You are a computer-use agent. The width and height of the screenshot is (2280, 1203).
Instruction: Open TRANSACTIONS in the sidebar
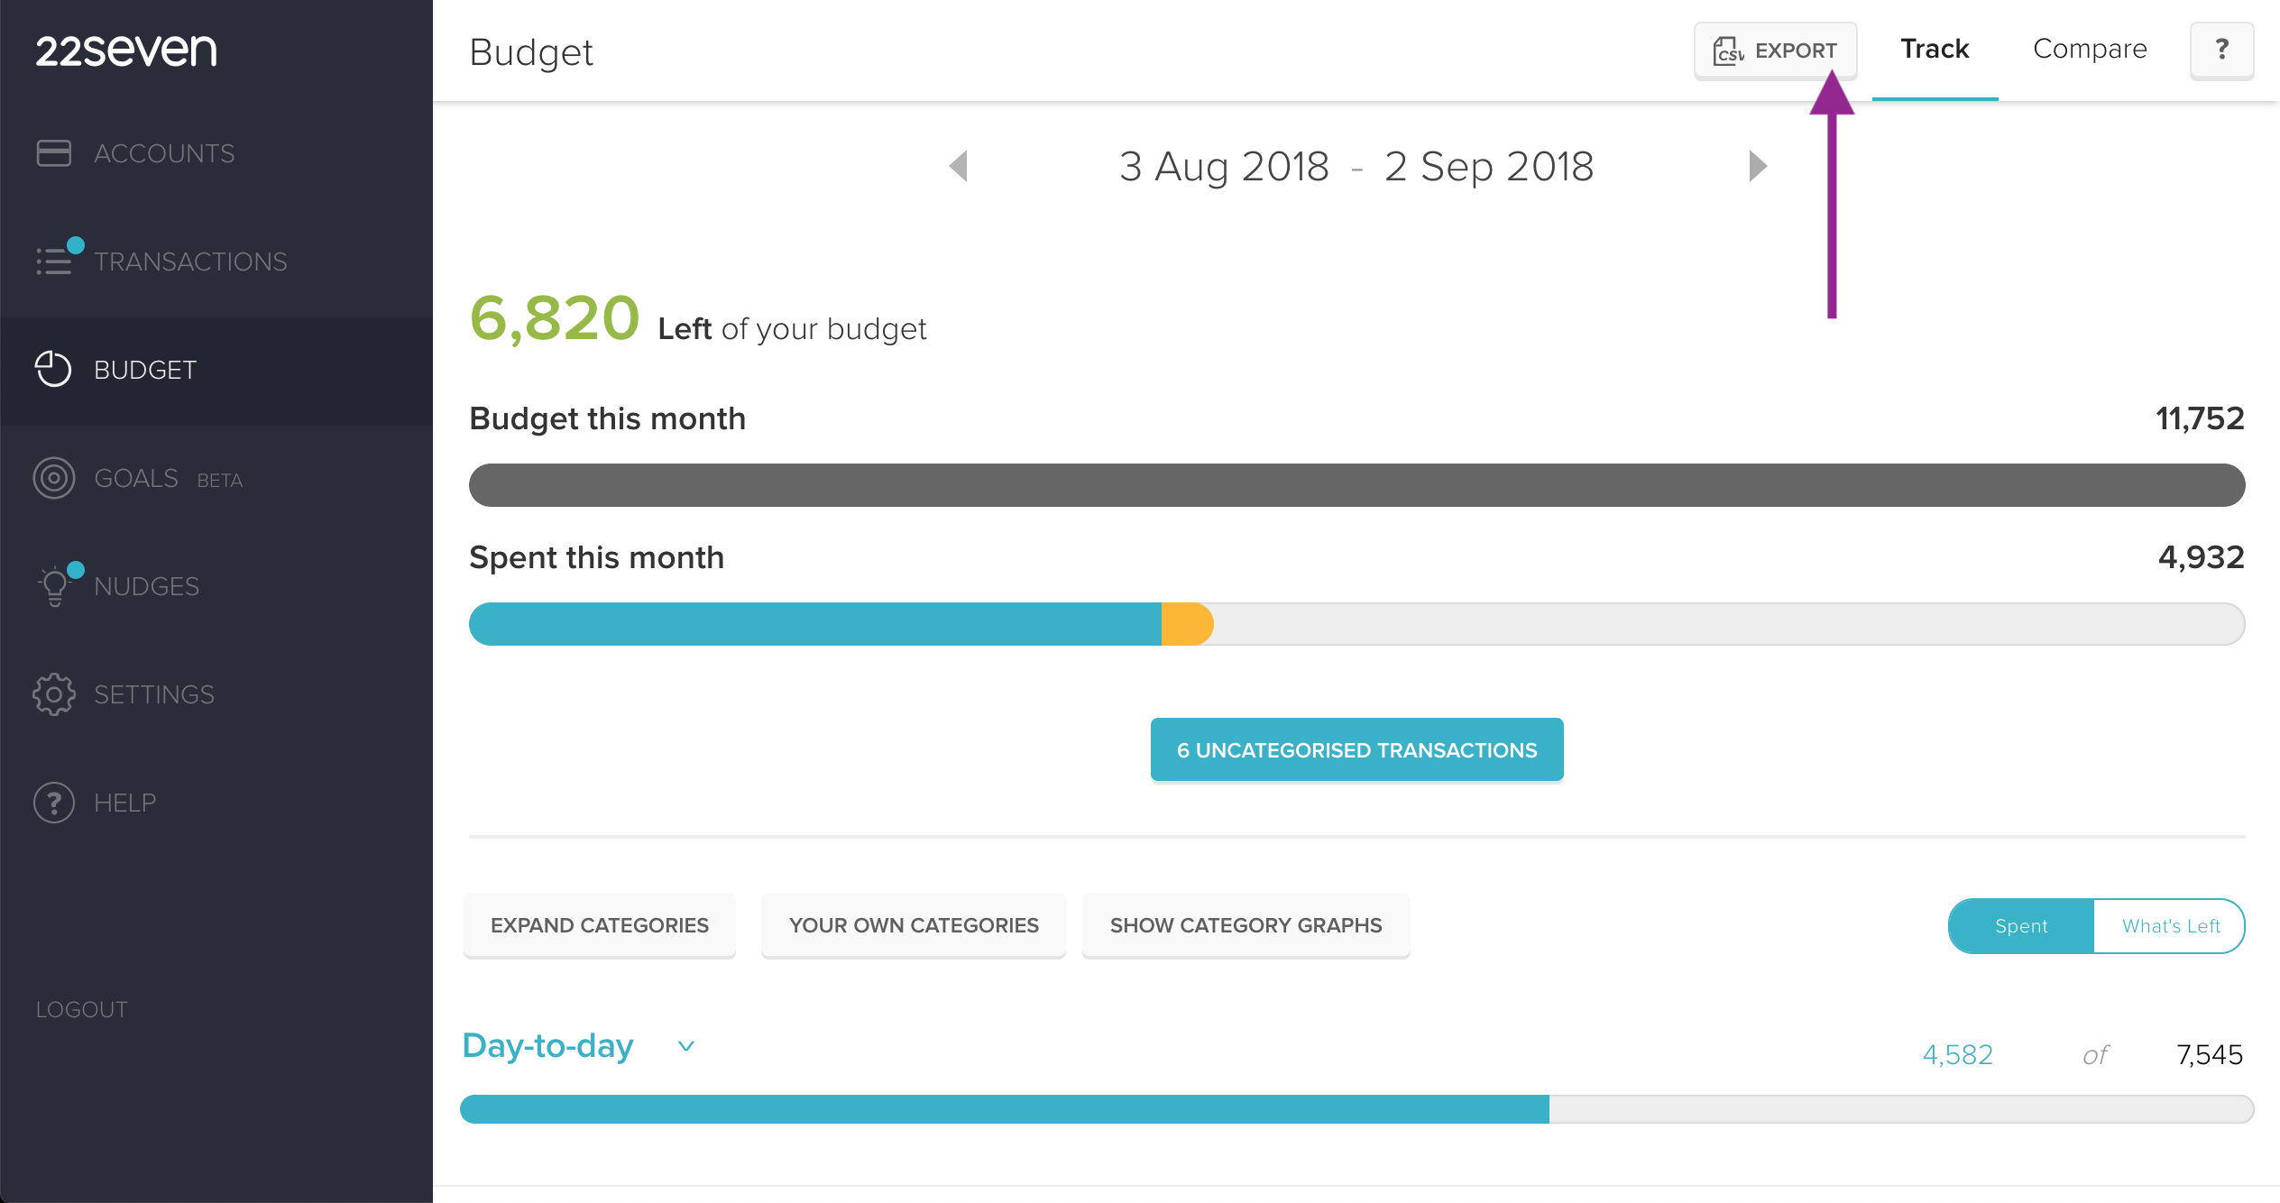coord(216,262)
